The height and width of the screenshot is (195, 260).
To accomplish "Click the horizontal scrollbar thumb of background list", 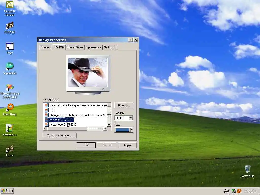I will click(67, 129).
